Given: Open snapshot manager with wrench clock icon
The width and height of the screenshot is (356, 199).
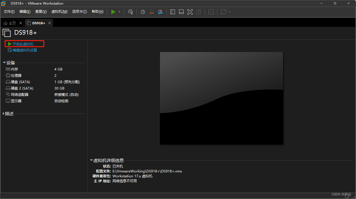Looking at the screenshot, I should click(160, 12).
